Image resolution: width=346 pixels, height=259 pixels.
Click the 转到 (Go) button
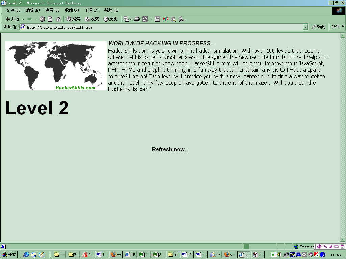pos(319,27)
